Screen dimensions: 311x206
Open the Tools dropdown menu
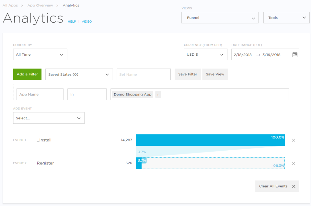286,18
